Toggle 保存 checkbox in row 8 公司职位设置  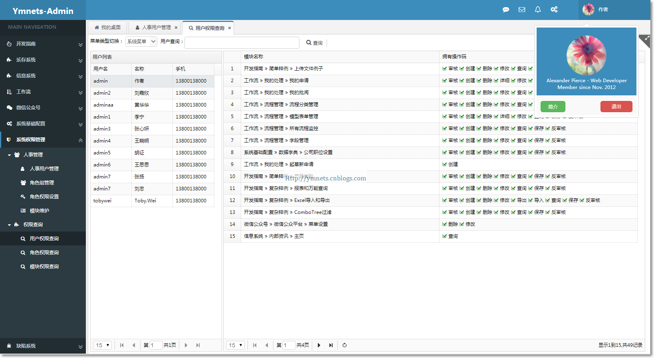(531, 152)
